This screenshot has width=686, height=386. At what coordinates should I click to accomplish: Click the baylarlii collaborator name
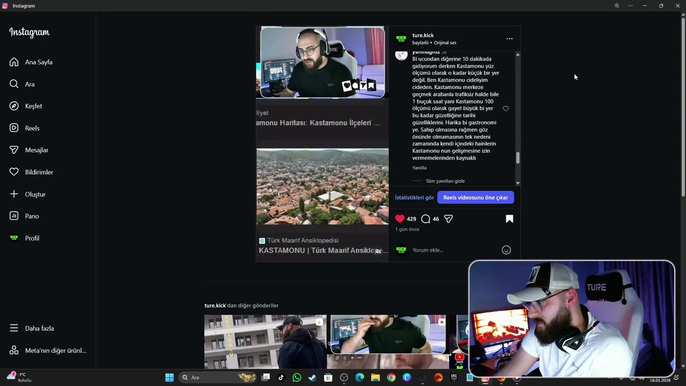(420, 42)
